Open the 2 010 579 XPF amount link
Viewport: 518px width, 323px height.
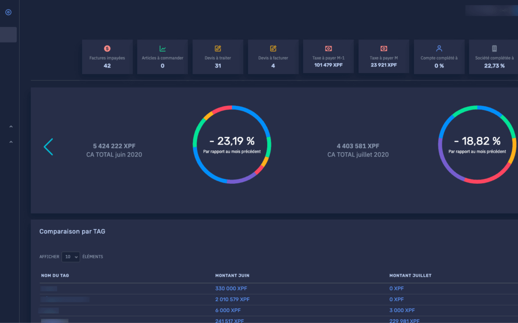point(233,300)
